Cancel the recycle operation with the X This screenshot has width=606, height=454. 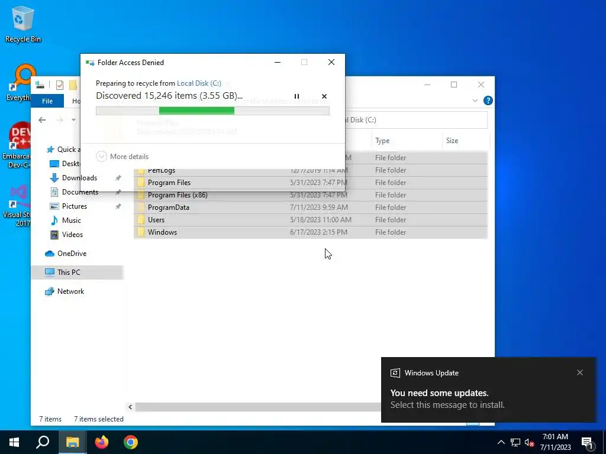(x=324, y=96)
